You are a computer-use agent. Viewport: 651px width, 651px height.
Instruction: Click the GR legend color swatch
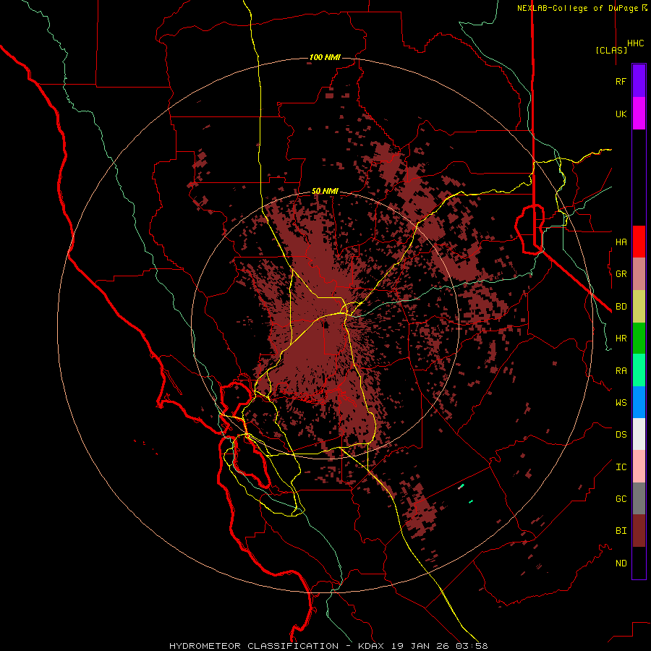point(639,273)
